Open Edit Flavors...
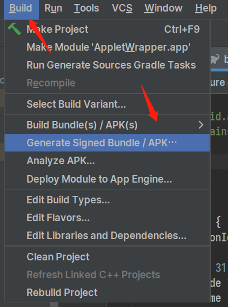This screenshot has height=307, width=228. tap(107, 218)
